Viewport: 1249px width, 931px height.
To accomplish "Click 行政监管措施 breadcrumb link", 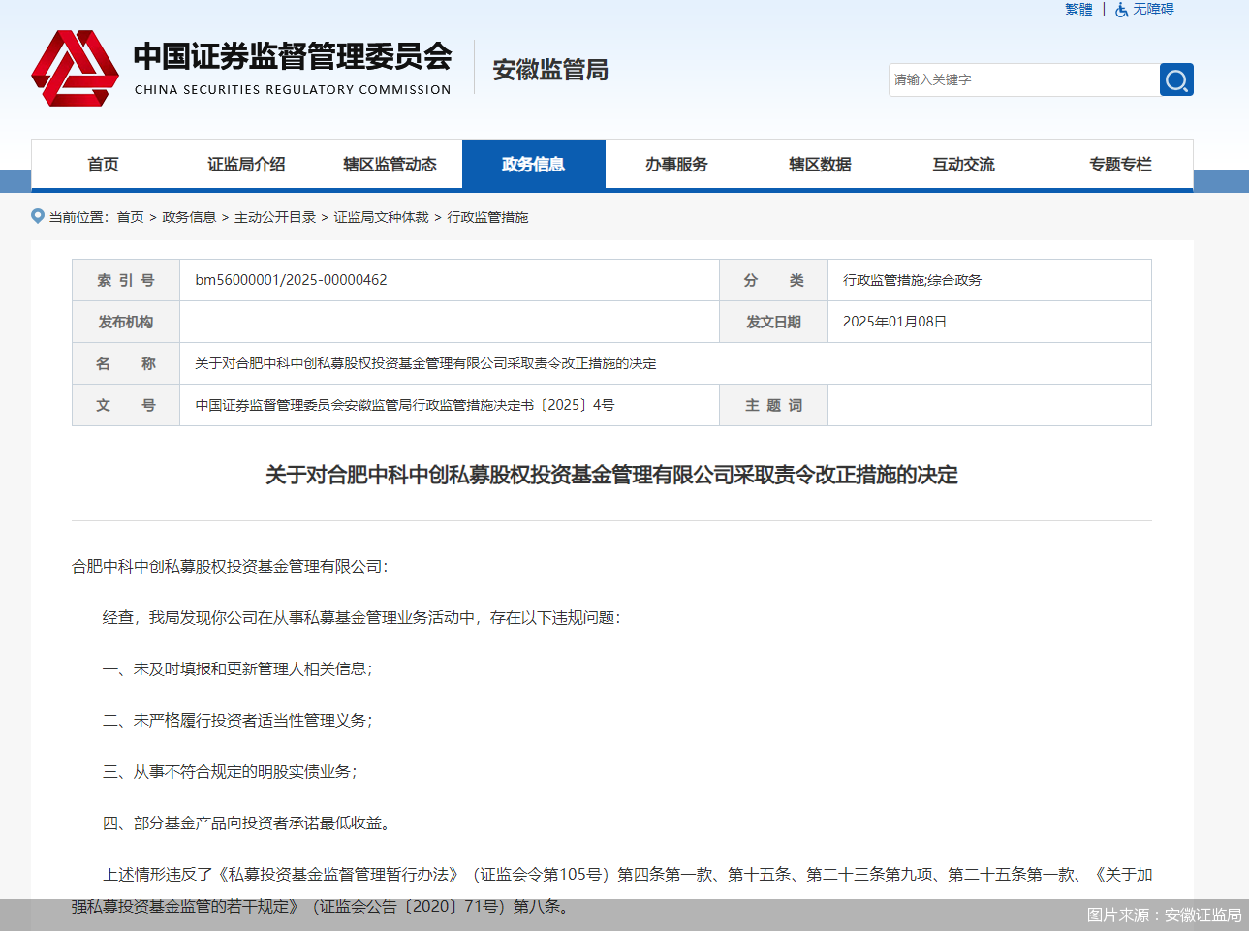I will (x=487, y=217).
